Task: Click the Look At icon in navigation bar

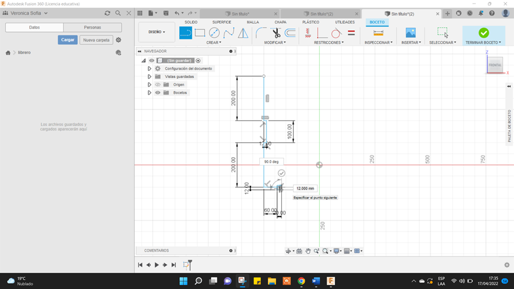Action: (x=299, y=251)
